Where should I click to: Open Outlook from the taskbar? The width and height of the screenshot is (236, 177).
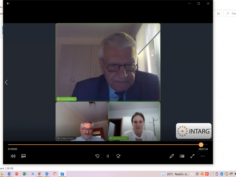(x=47, y=174)
